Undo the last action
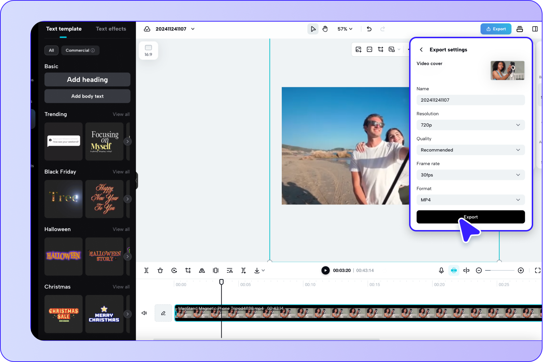544x362 pixels. click(x=369, y=29)
